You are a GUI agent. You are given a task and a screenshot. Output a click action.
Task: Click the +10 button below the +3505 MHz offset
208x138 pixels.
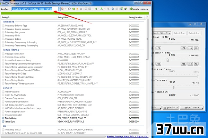[190, 64]
